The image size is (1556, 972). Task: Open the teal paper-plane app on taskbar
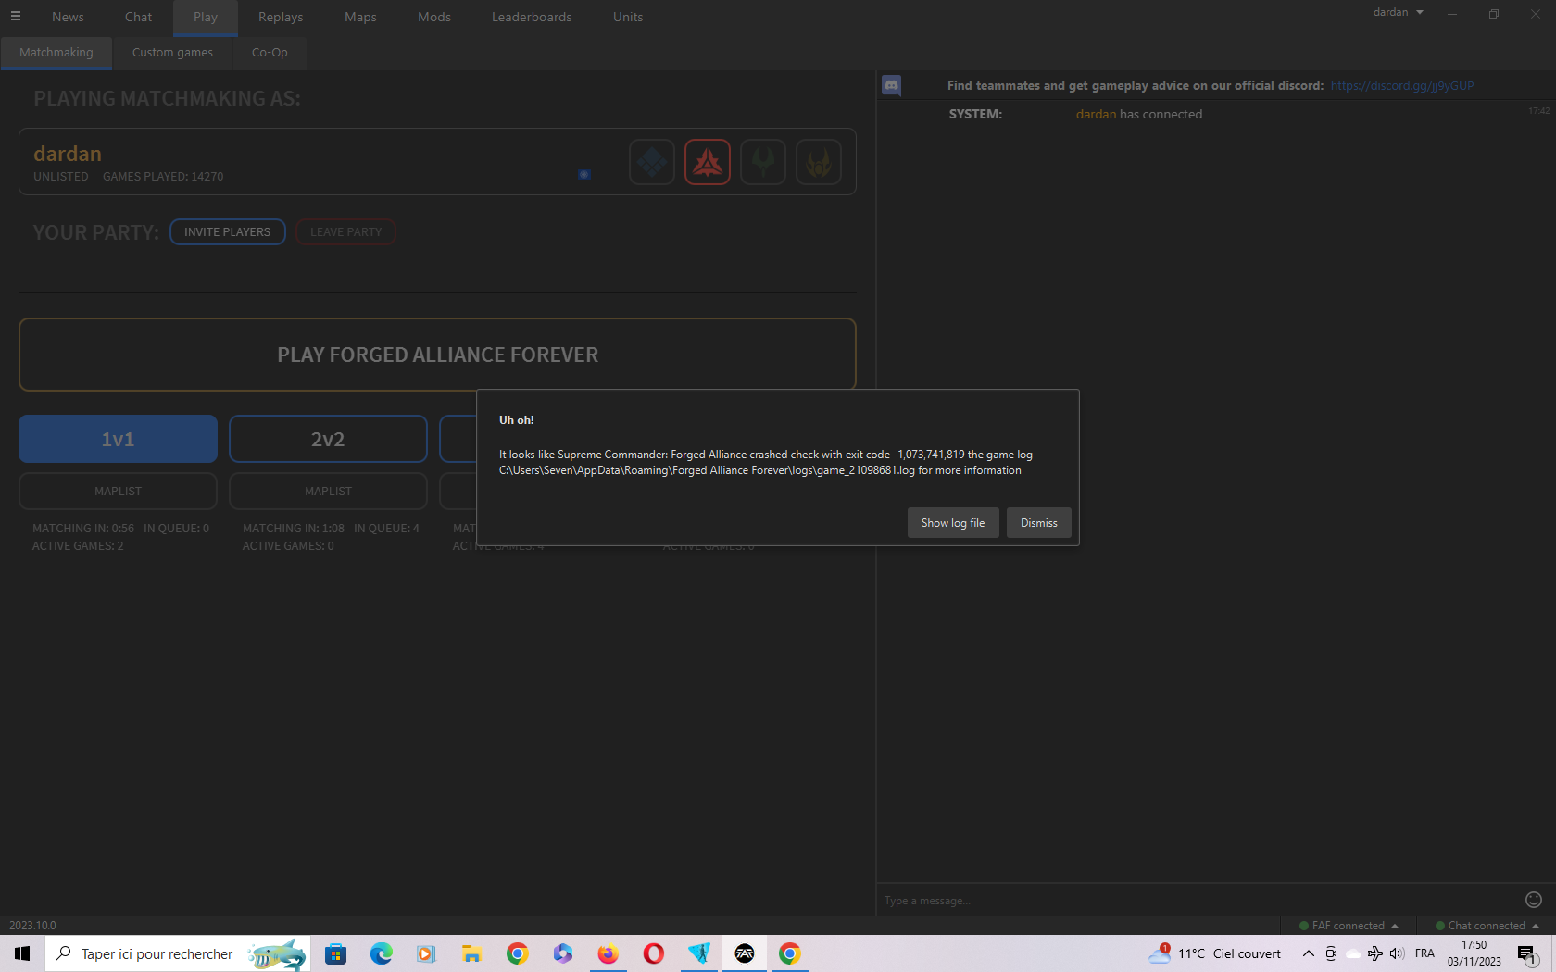click(698, 953)
